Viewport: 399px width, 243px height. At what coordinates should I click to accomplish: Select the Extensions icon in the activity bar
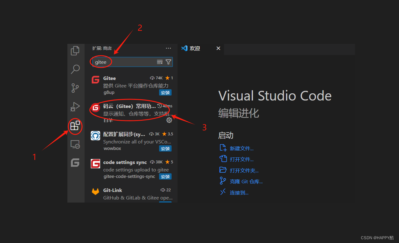tap(75, 126)
